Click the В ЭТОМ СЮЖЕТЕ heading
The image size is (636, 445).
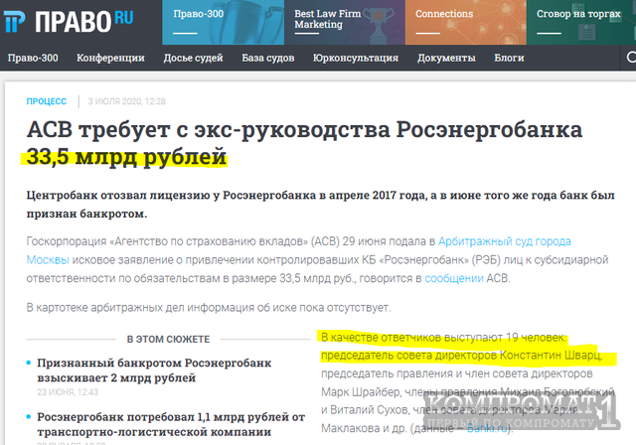tap(168, 340)
